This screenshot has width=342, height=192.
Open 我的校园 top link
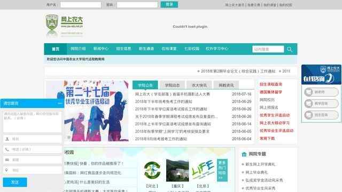tap(285, 5)
